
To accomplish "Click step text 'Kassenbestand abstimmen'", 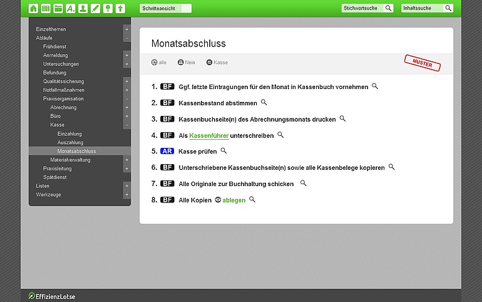I will coord(218,103).
